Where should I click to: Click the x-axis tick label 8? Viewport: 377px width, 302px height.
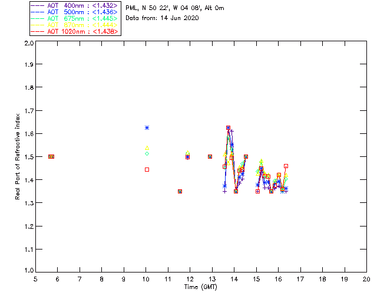tap(102, 279)
